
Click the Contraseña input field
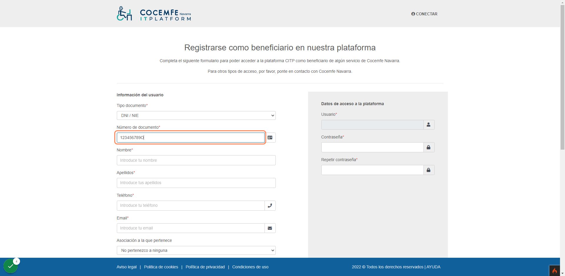pyautogui.click(x=372, y=147)
